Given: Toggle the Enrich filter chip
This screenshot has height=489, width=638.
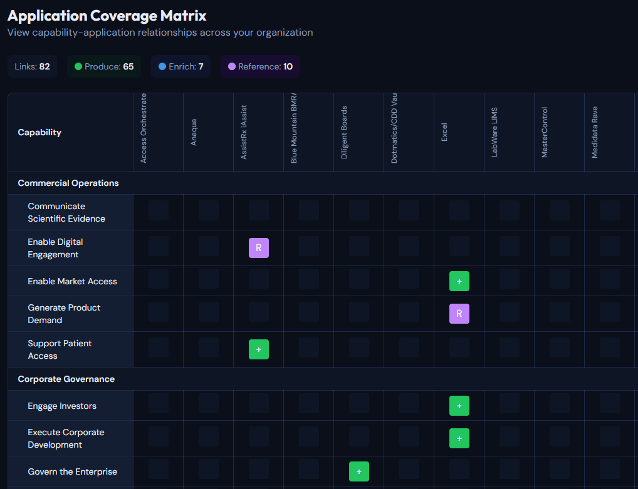Looking at the screenshot, I should (180, 66).
